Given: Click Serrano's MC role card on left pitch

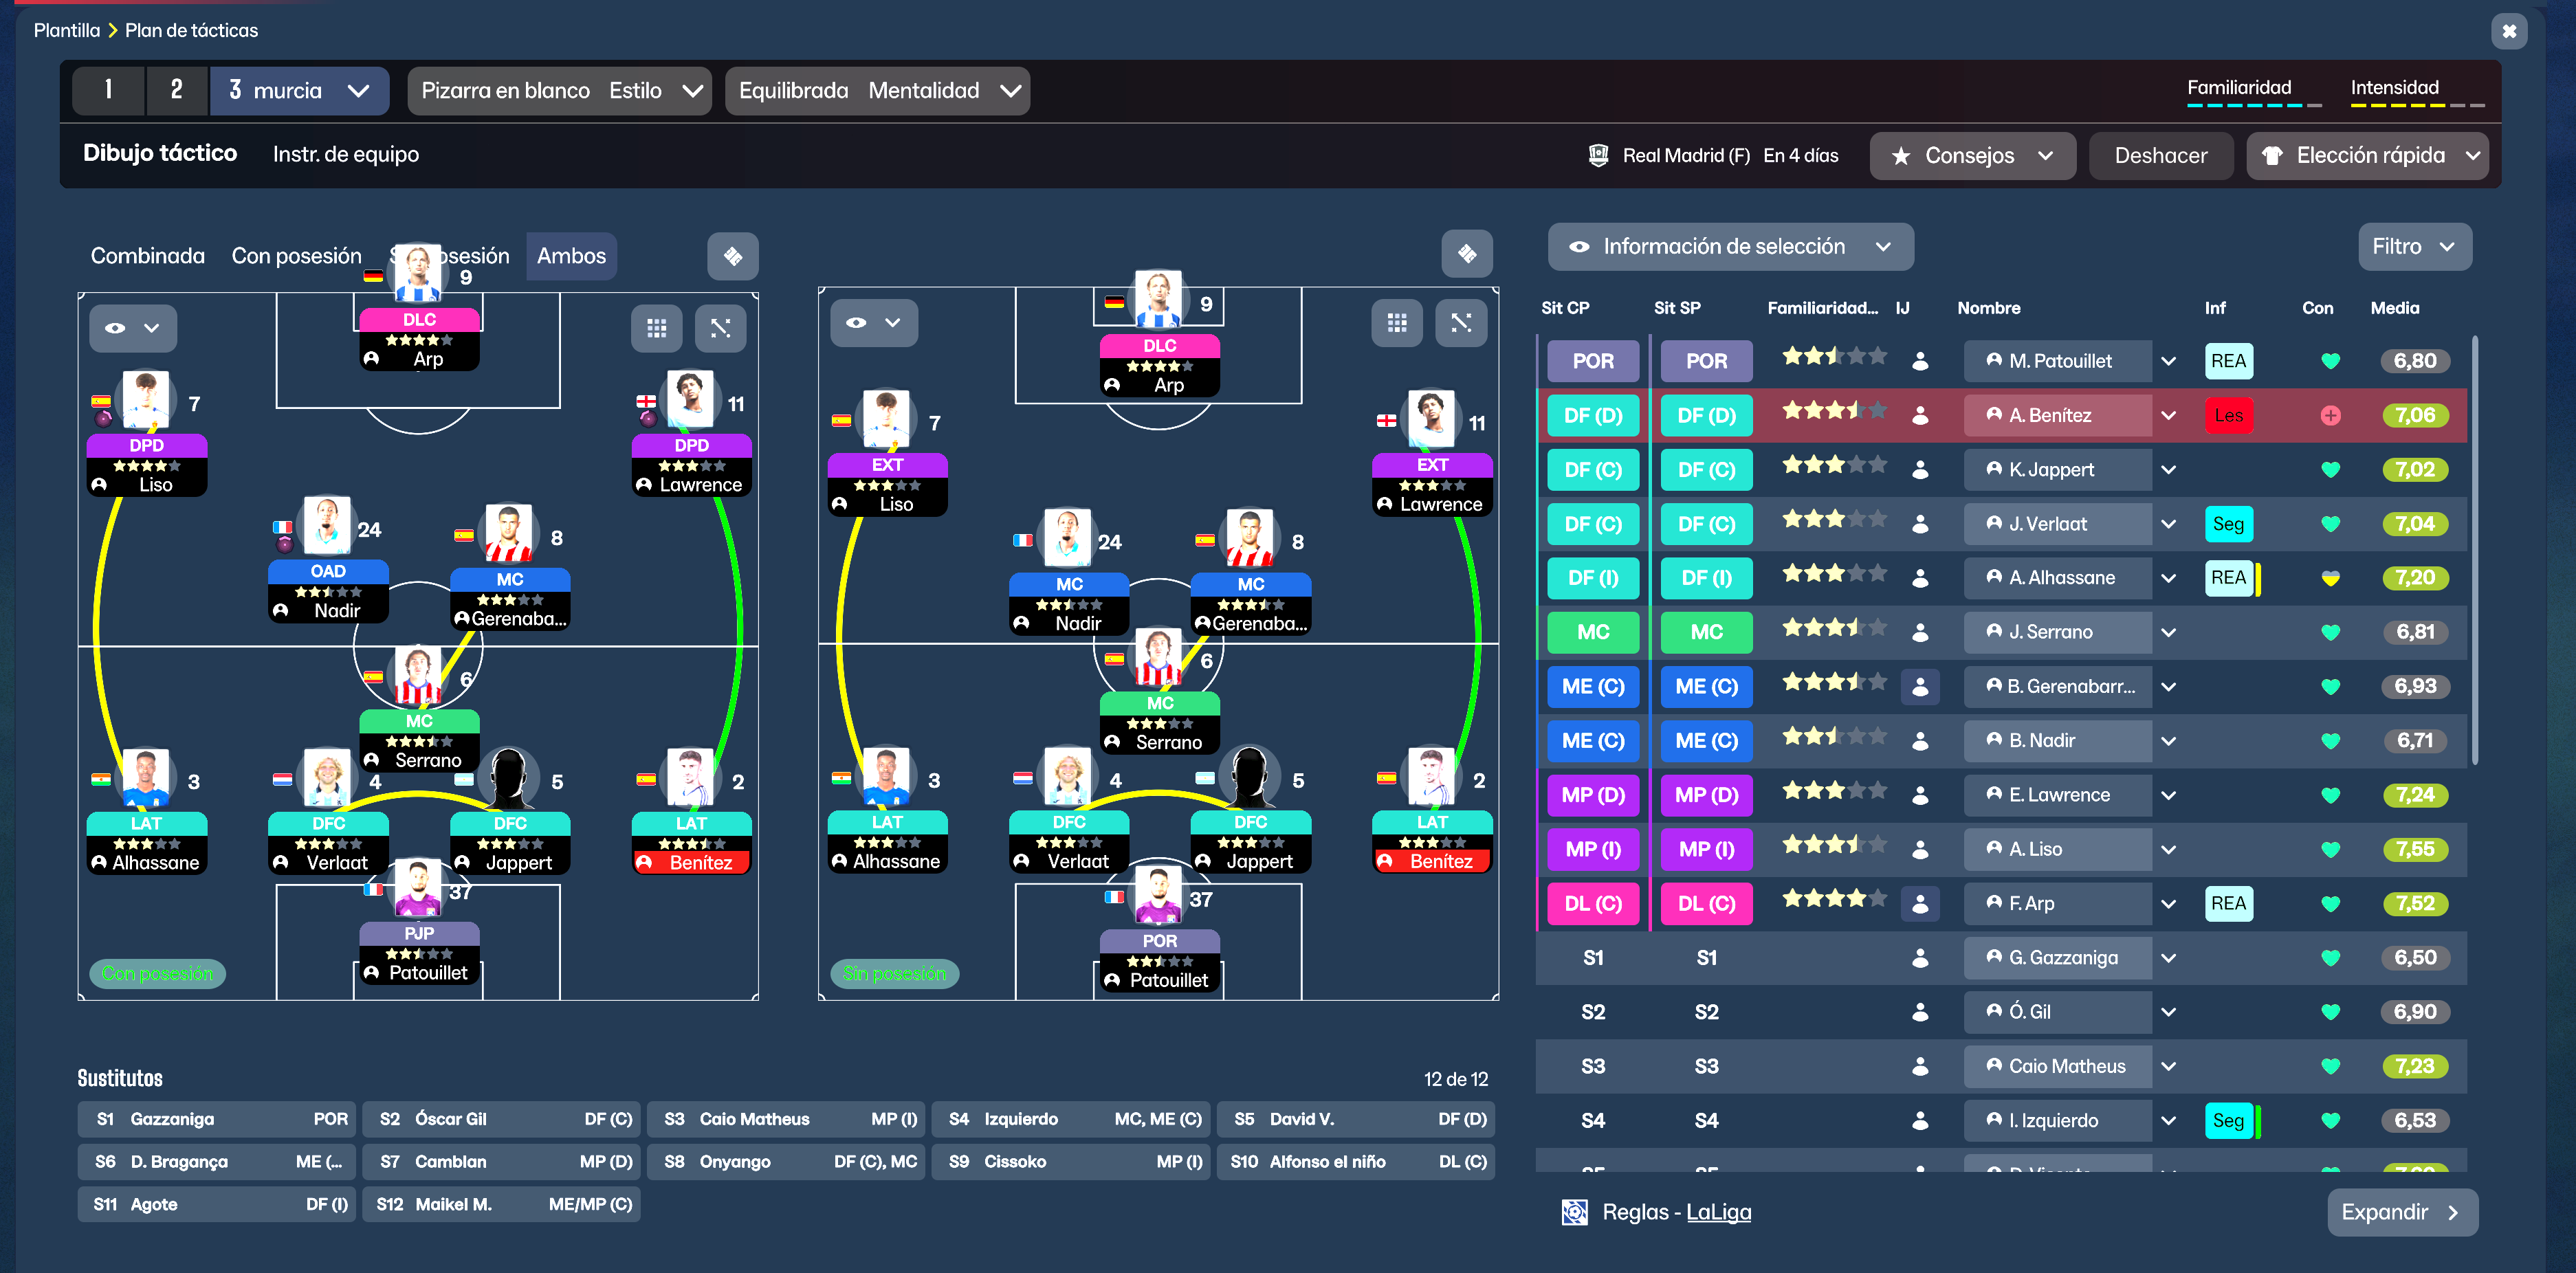Looking at the screenshot, I should pyautogui.click(x=419, y=741).
